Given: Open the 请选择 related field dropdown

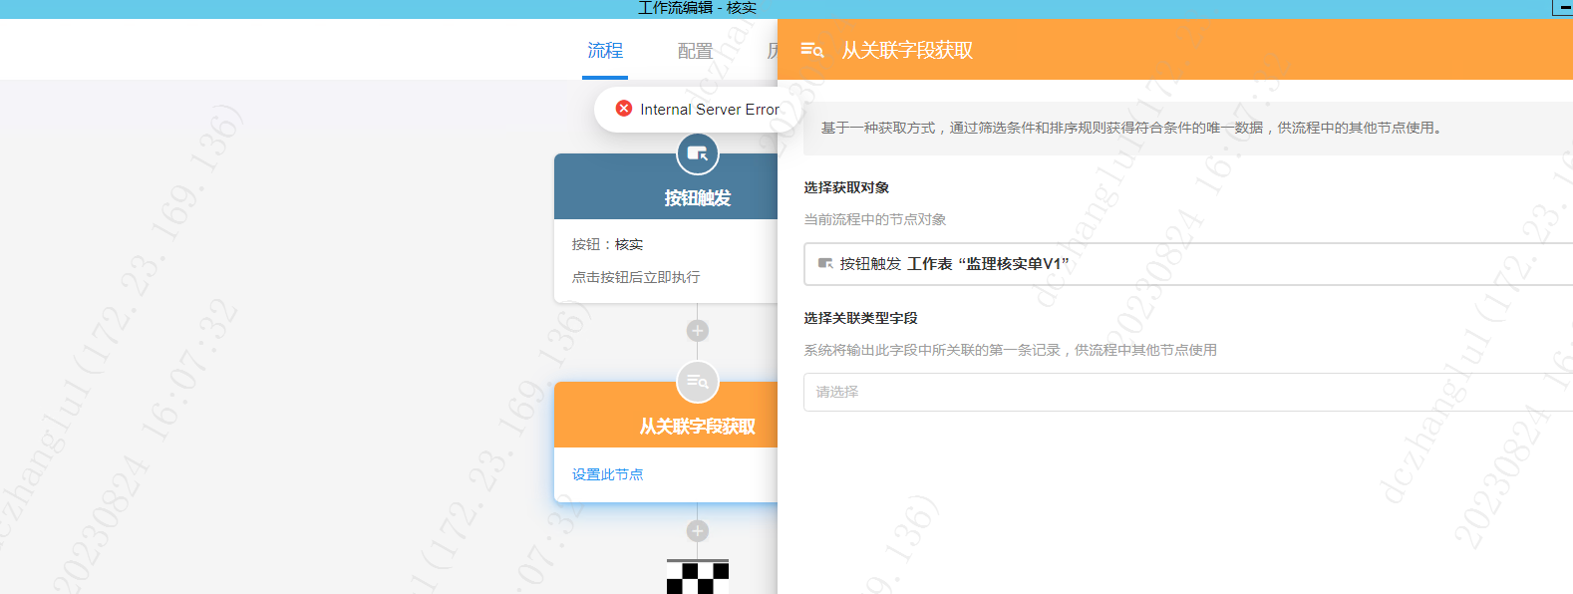Looking at the screenshot, I should (x=1188, y=392).
